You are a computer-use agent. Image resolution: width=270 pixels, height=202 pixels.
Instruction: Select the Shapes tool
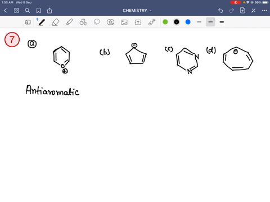point(83,22)
